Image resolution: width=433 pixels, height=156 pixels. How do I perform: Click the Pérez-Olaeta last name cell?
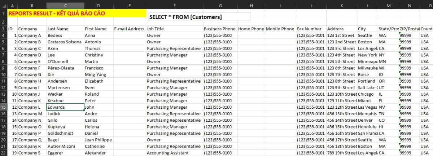coord(65,68)
